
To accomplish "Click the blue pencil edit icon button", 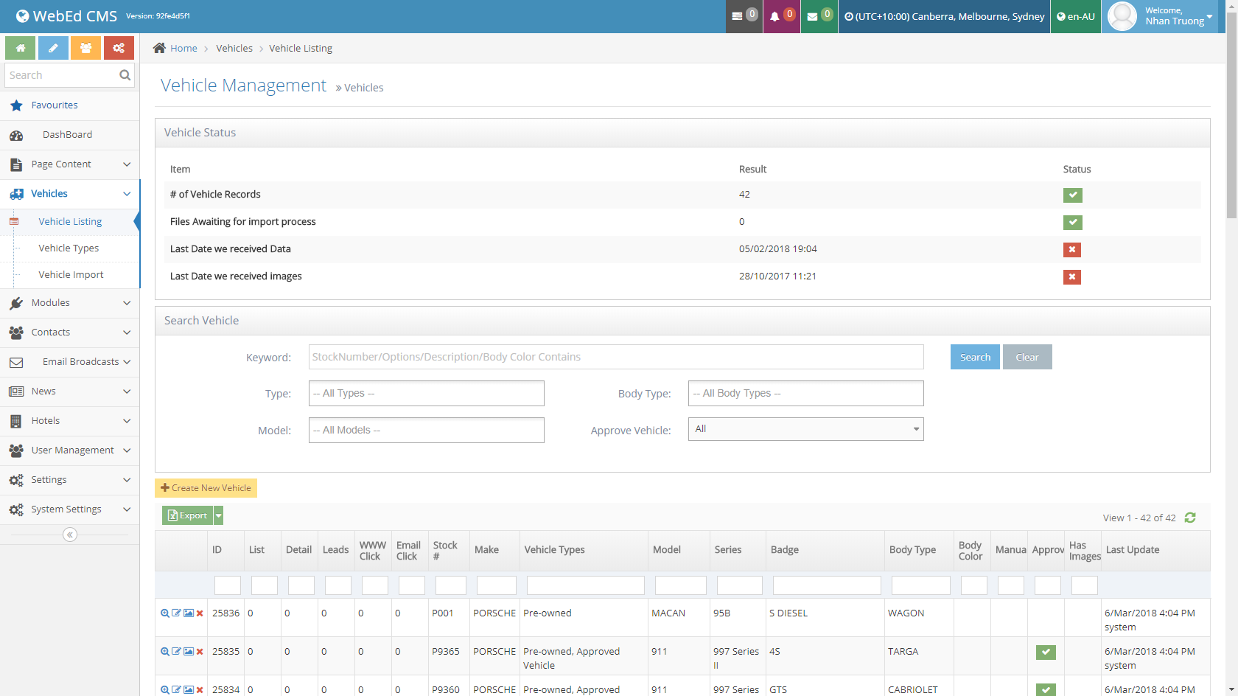I will pos(53,48).
